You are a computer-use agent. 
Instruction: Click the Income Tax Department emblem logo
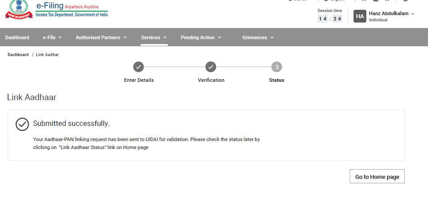click(x=19, y=10)
